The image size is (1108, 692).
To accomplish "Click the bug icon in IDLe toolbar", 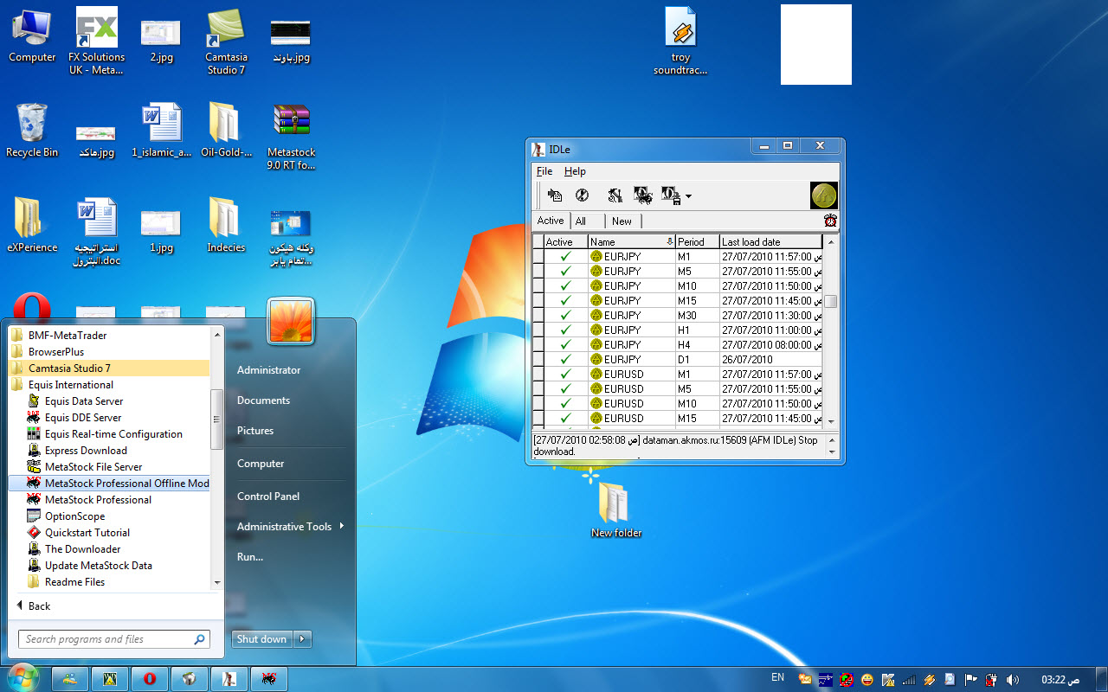I will (643, 196).
